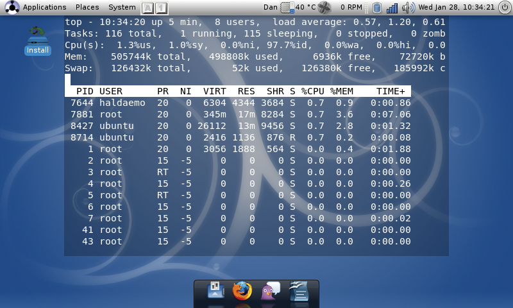Click the USER column header

(x=111, y=91)
